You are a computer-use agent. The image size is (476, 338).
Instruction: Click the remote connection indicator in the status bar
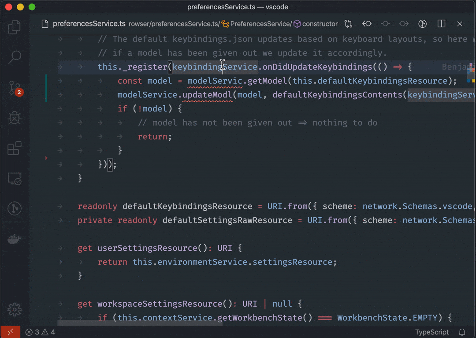pos(10,332)
